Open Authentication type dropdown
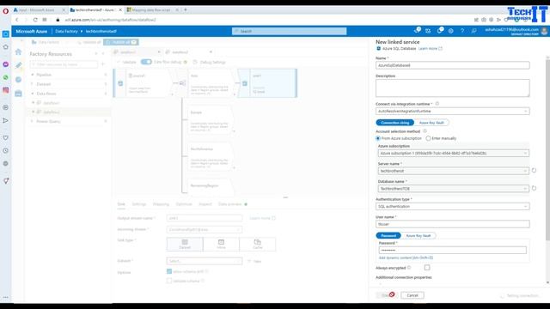The width and height of the screenshot is (550, 309). click(x=453, y=206)
